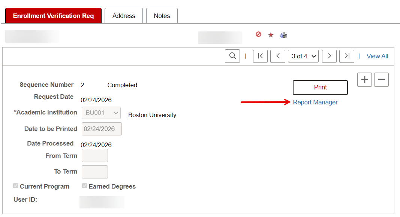Viewport: 400px width, 217px height.
Task: Click the Completed status text
Action: 122,85
